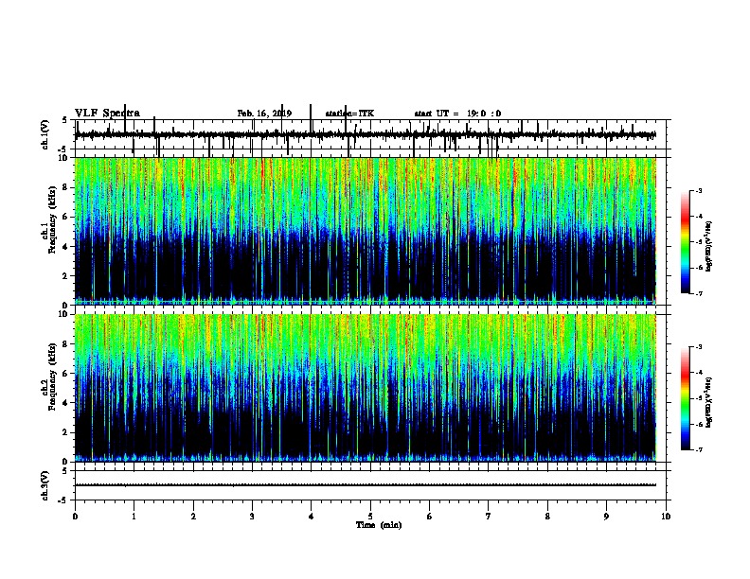750x579 pixels.
Task: Click the "ch.3(V)" waveform axis label
Action: pyautogui.click(x=45, y=486)
